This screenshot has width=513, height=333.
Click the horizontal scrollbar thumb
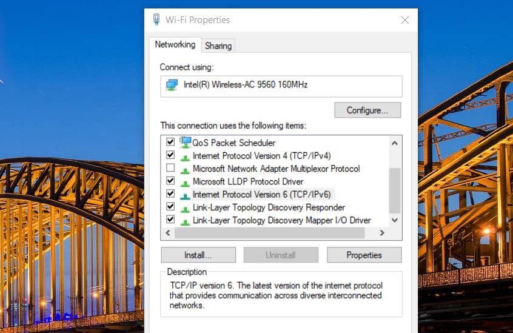coord(270,233)
